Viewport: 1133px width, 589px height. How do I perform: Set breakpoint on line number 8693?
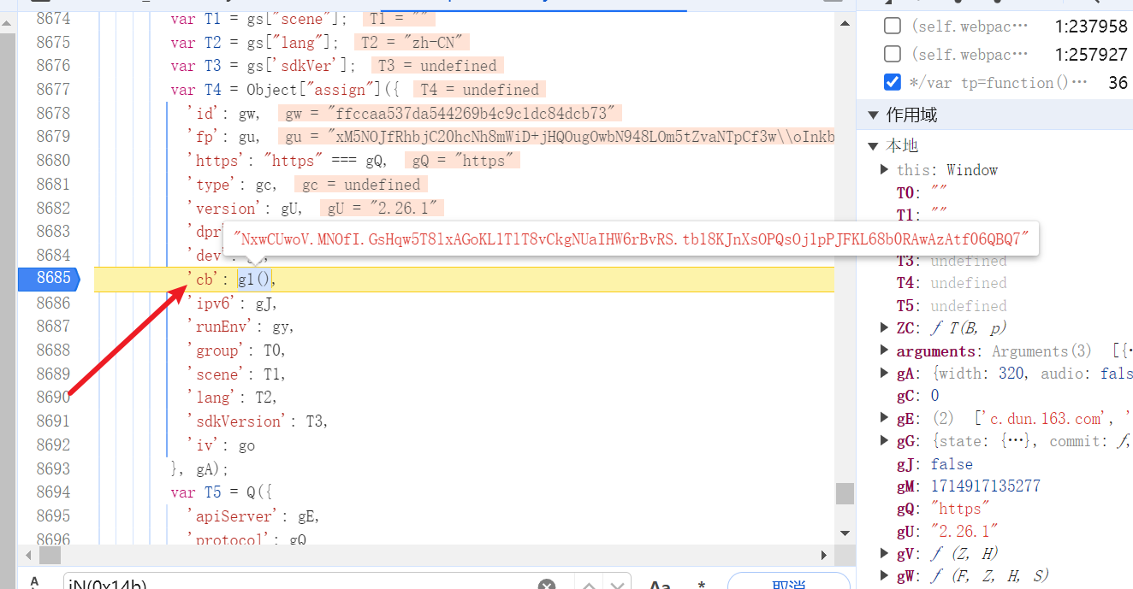(x=53, y=468)
